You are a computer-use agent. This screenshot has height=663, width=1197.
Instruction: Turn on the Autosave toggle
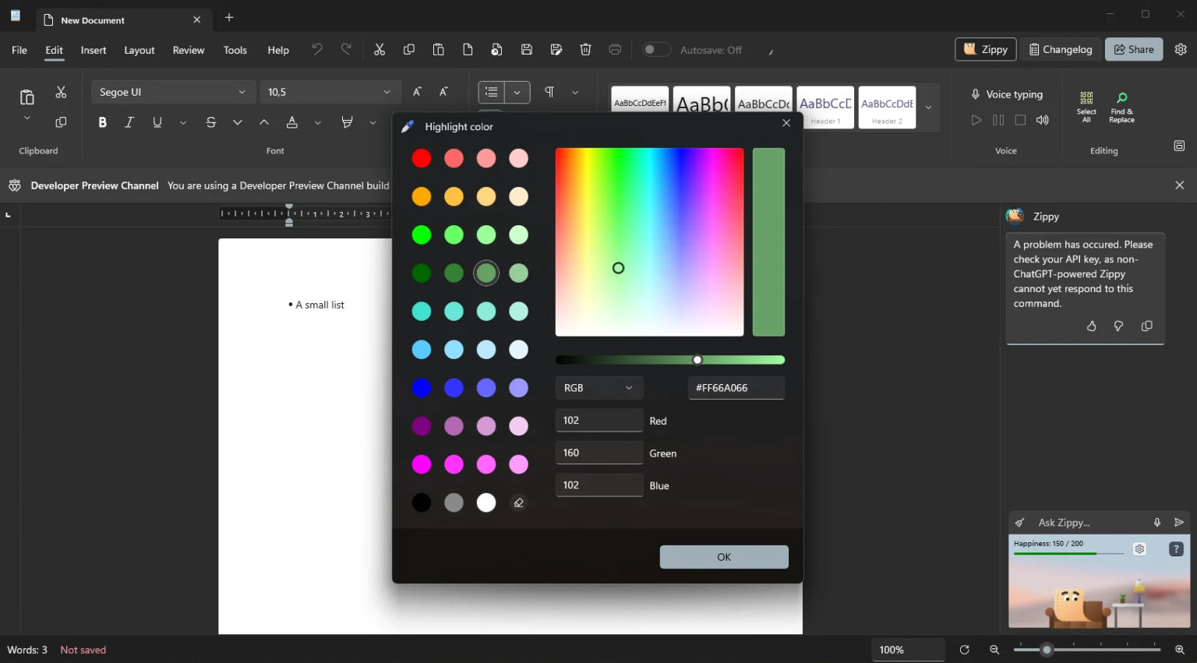656,48
